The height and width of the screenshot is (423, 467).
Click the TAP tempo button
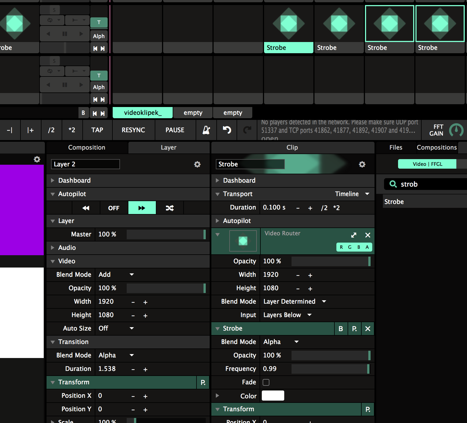coord(97,130)
